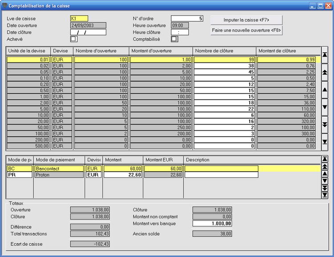The height and width of the screenshot is (257, 334).
Task: Move up one row in denominations grid
Action: point(325,89)
